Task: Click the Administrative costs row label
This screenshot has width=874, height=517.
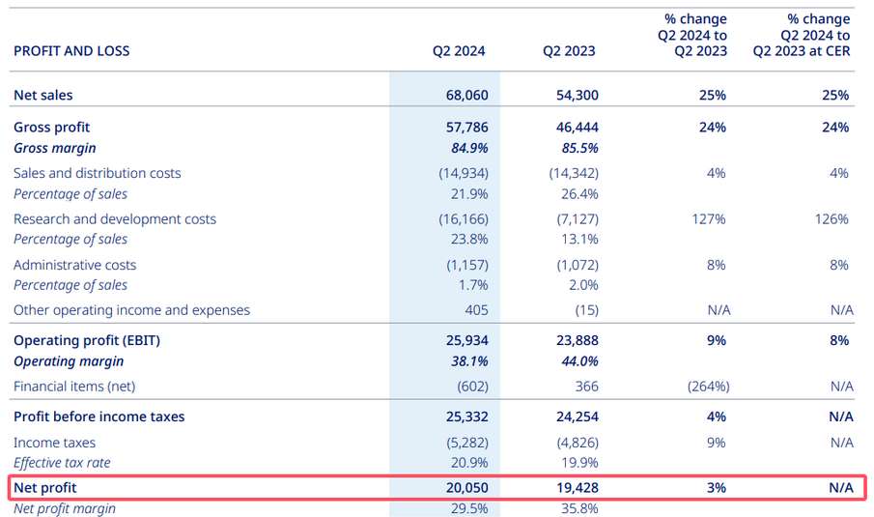Action: point(74,265)
